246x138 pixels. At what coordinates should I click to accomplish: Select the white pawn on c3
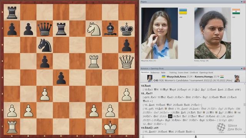(x=45, y=95)
